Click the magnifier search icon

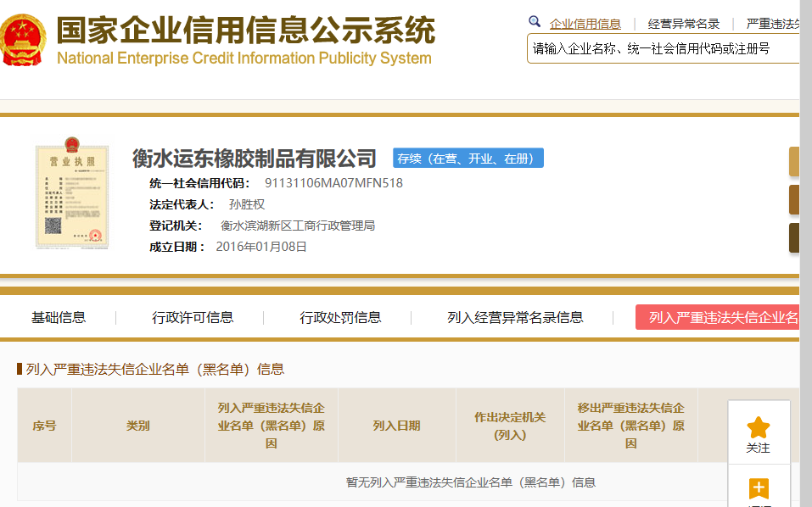534,22
